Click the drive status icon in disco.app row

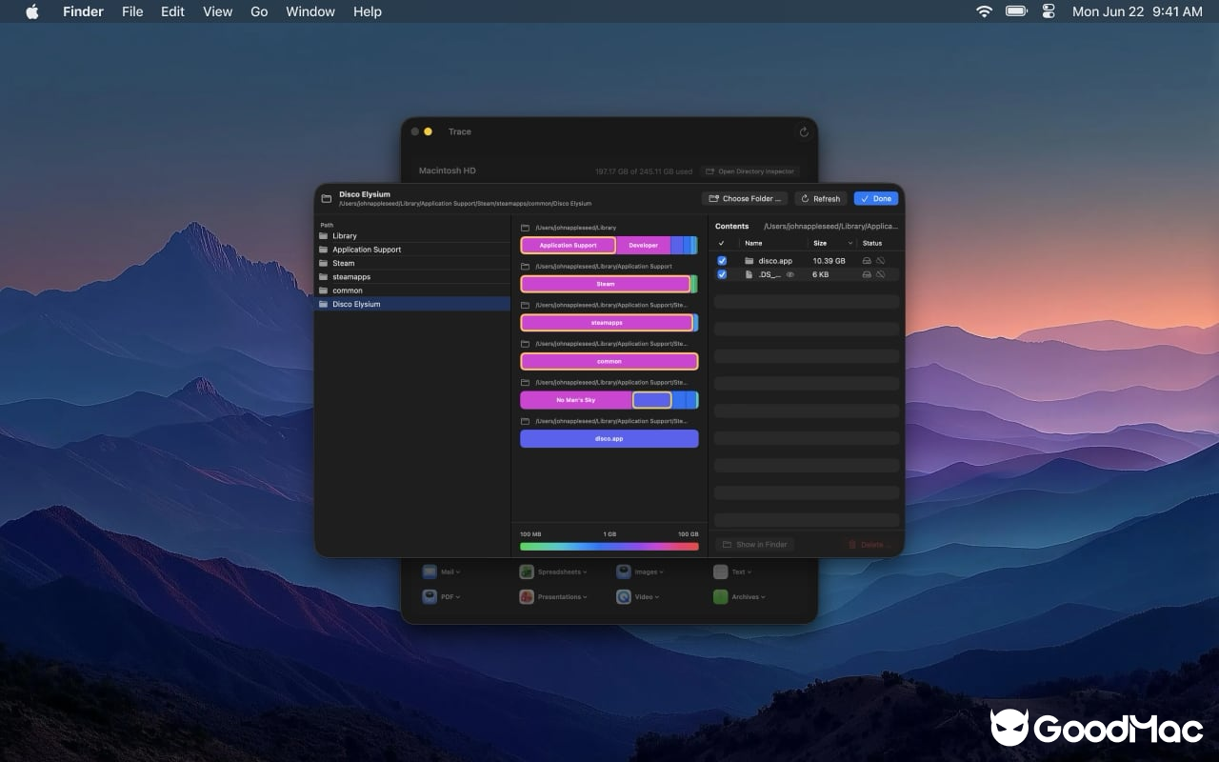coord(867,260)
